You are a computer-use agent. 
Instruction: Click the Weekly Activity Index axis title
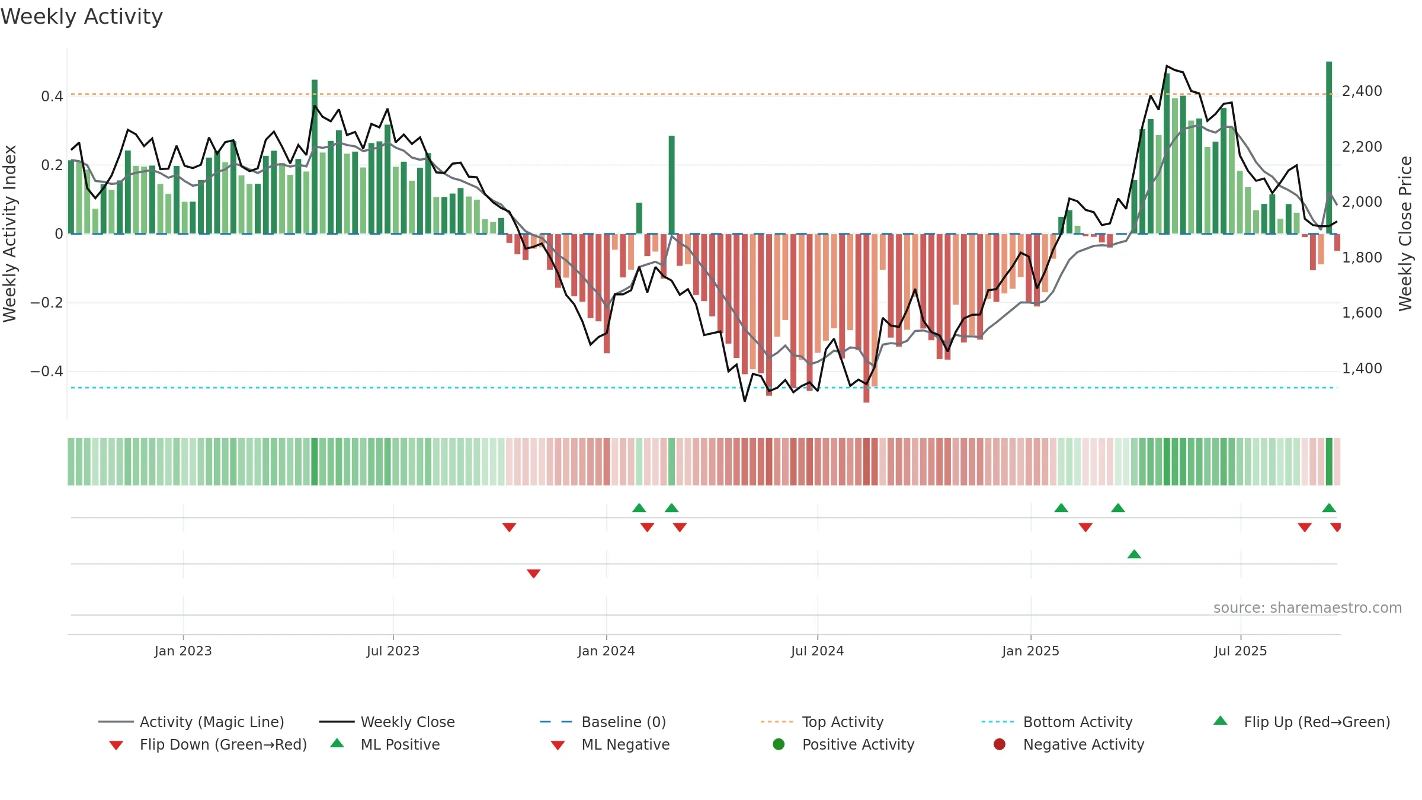[9, 233]
